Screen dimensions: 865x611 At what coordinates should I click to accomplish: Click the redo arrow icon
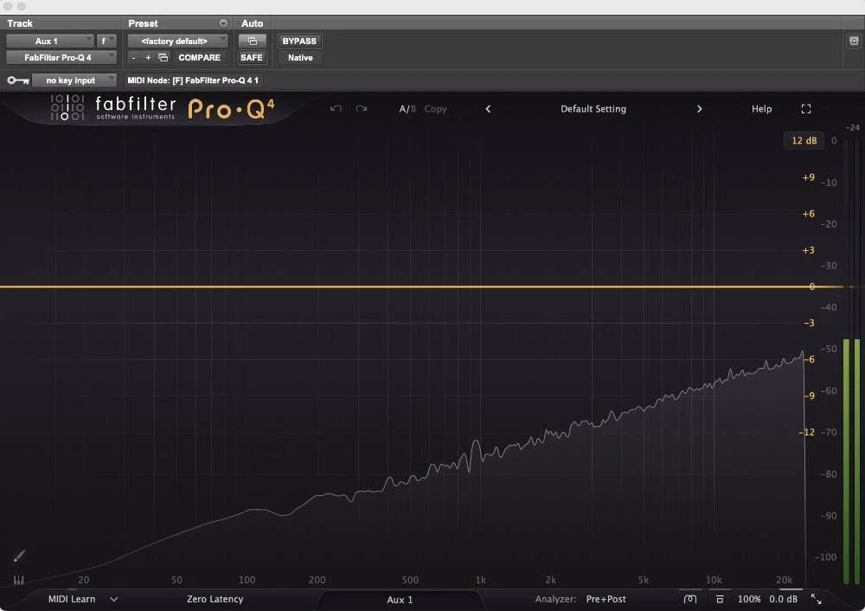pyautogui.click(x=362, y=109)
